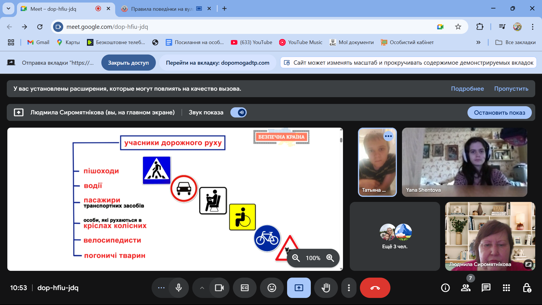Open Посилання на особ... bookmark
This screenshot has width=542, height=305.
pyautogui.click(x=195, y=42)
